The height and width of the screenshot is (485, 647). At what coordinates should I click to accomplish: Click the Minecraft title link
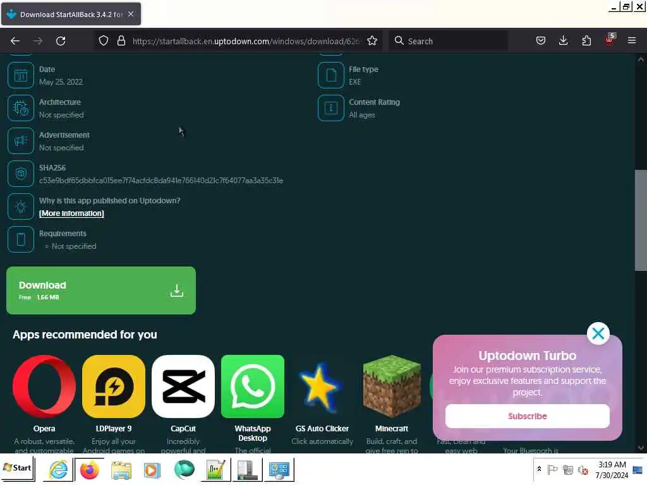pyautogui.click(x=392, y=429)
